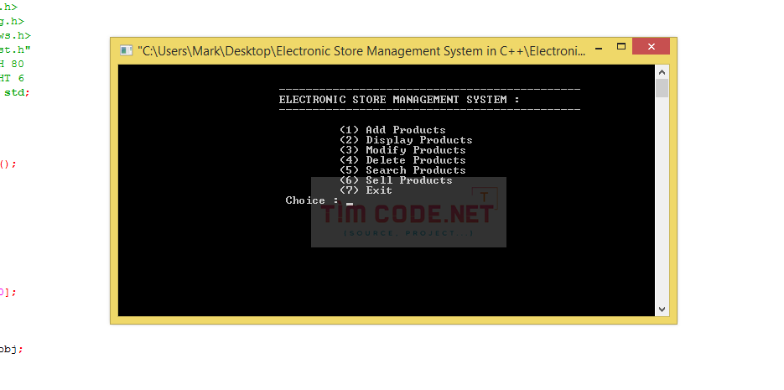Close the console window
The width and height of the screenshot is (784, 390).
pos(651,46)
